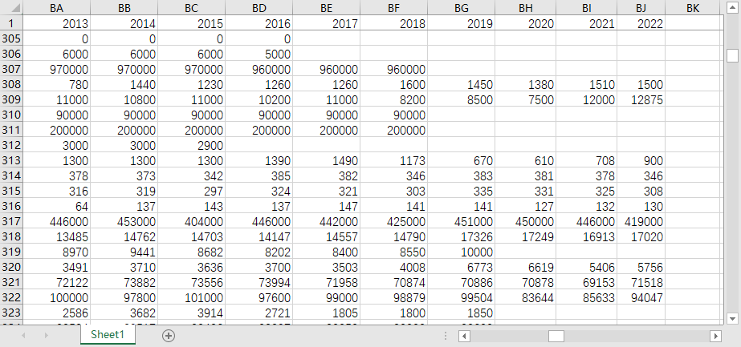The image size is (741, 347).
Task: Select column BD header
Action: (x=259, y=8)
